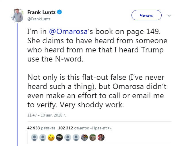Click the yellow smiley face avatar
The image size is (180, 146).
[51, 137]
